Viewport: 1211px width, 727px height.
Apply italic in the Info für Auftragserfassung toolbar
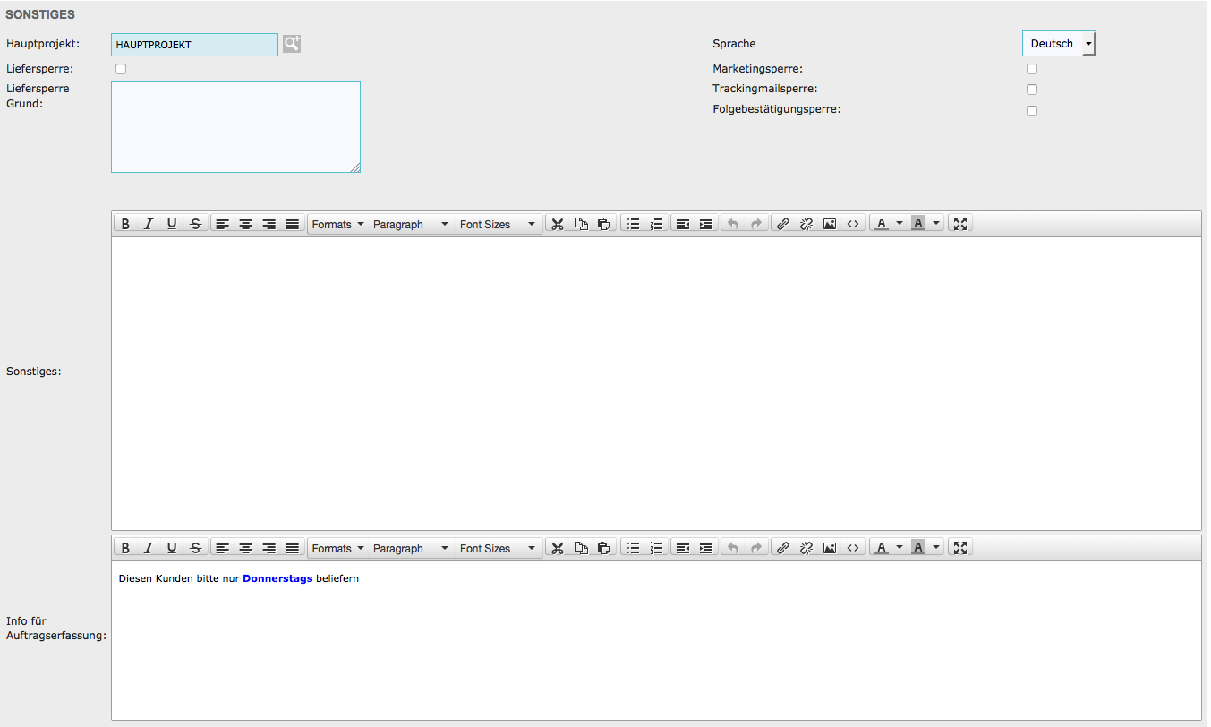point(149,548)
